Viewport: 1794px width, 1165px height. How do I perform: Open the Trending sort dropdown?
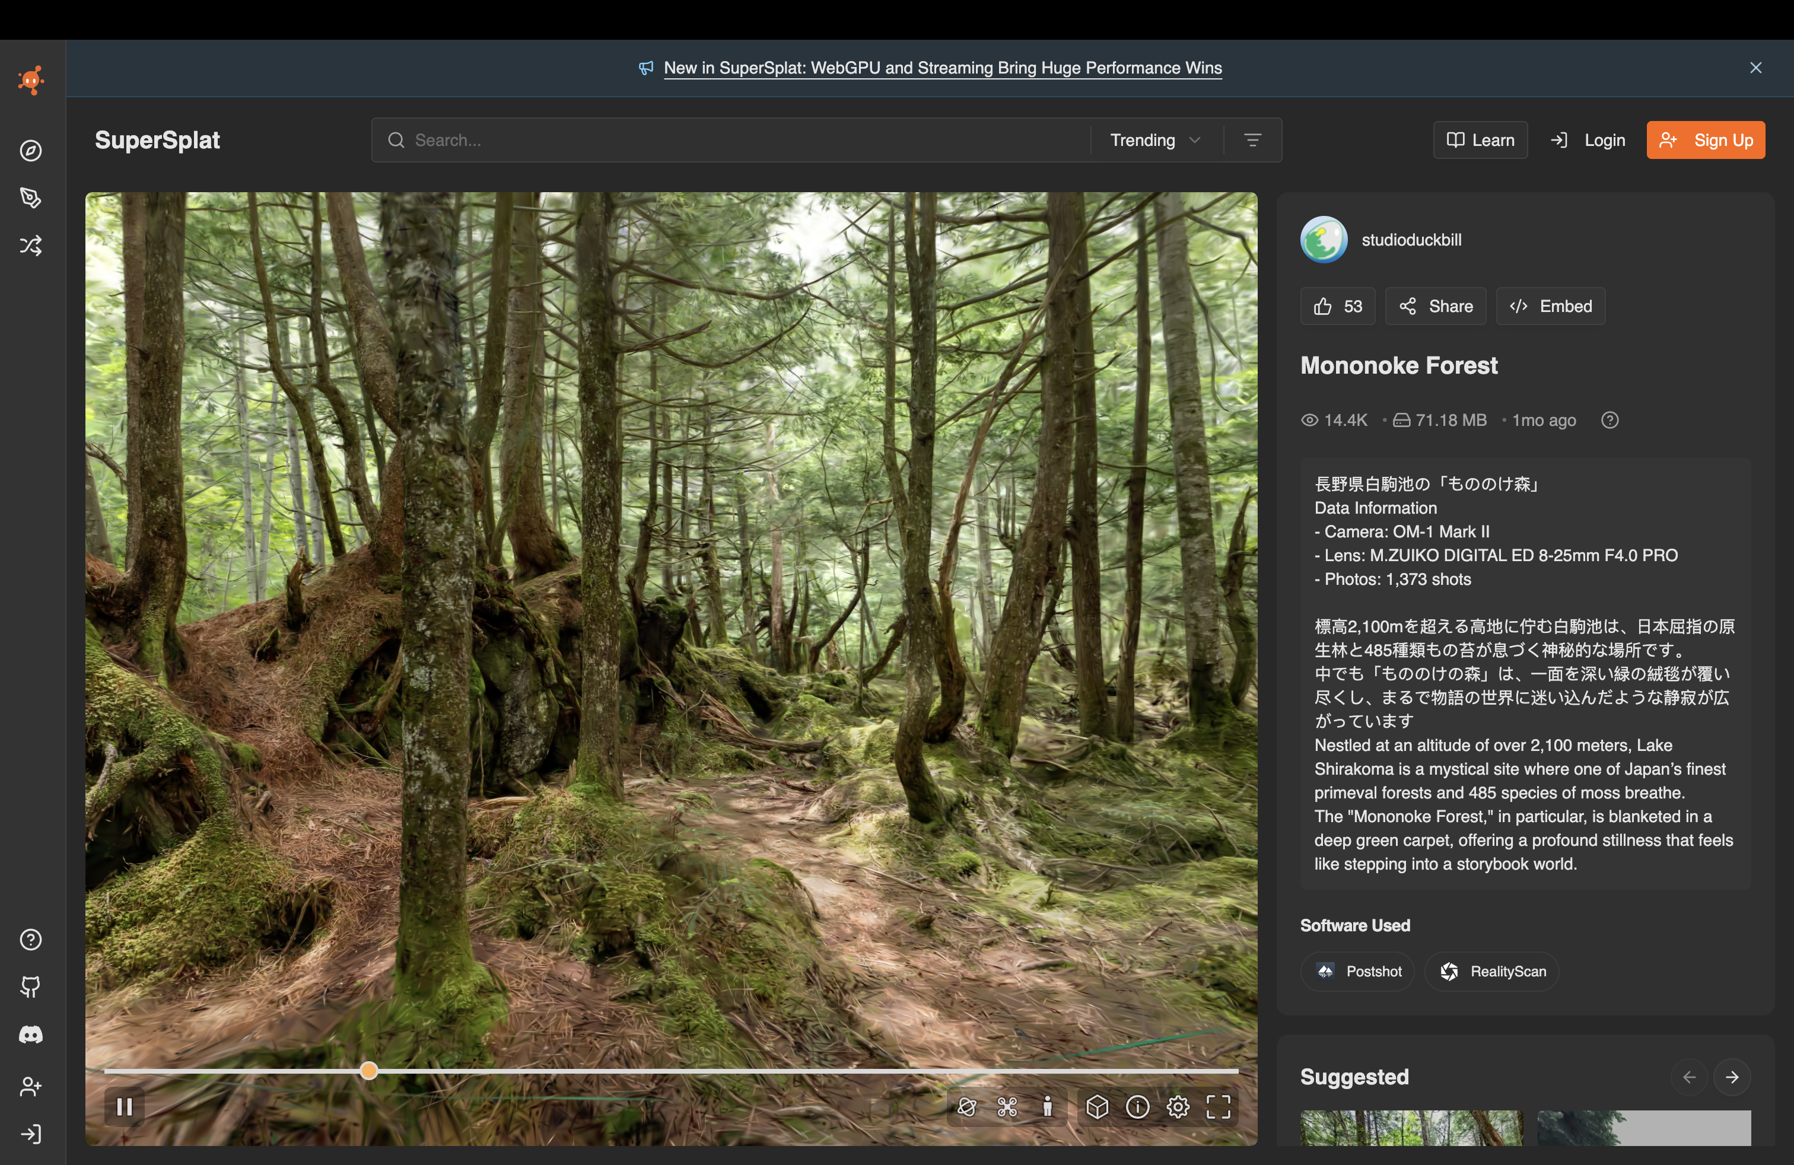[x=1156, y=140]
